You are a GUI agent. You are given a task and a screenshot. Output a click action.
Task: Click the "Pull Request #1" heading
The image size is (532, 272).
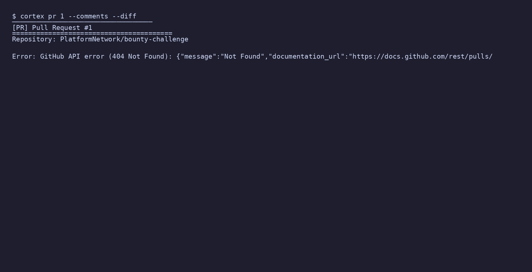(x=62, y=28)
